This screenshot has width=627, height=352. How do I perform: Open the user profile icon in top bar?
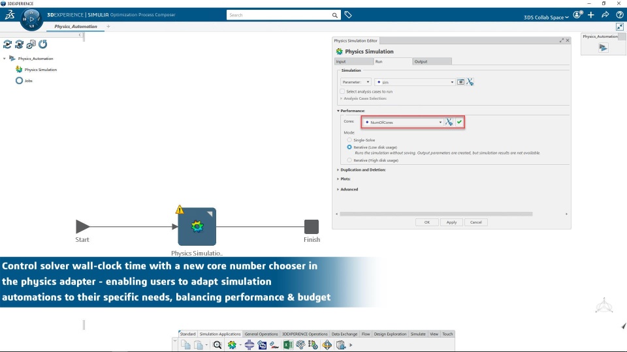[x=577, y=15]
